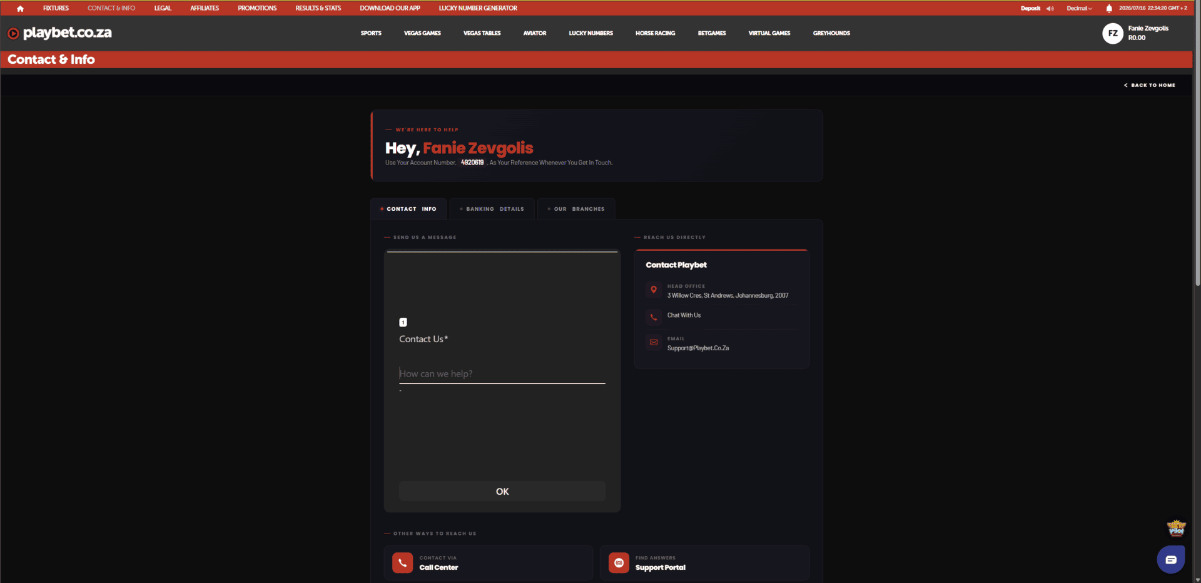Open Results & Stats menu item
1201x583 pixels.
[x=318, y=8]
